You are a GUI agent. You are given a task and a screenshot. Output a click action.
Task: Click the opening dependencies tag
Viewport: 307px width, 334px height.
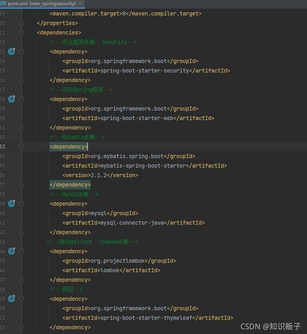[59, 32]
